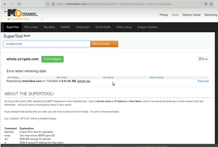Click the browser back arrow
218x147 pixels.
4,4
